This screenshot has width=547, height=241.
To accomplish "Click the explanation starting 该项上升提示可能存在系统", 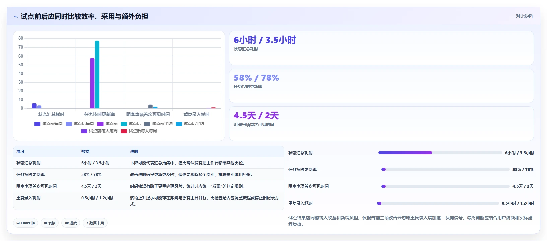I will pos(204,201).
